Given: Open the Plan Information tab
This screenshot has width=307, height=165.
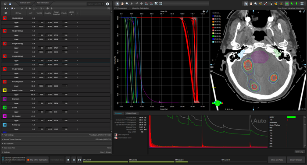Looking at the screenshot, I should [43, 3].
